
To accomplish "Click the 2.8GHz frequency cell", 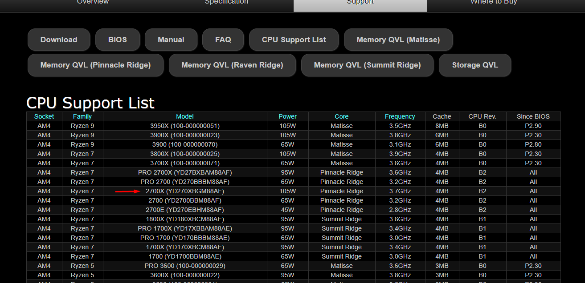I will (400, 210).
